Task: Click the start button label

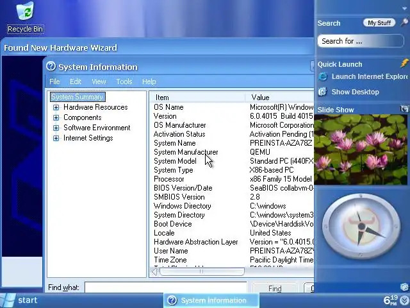Action: [28, 300]
